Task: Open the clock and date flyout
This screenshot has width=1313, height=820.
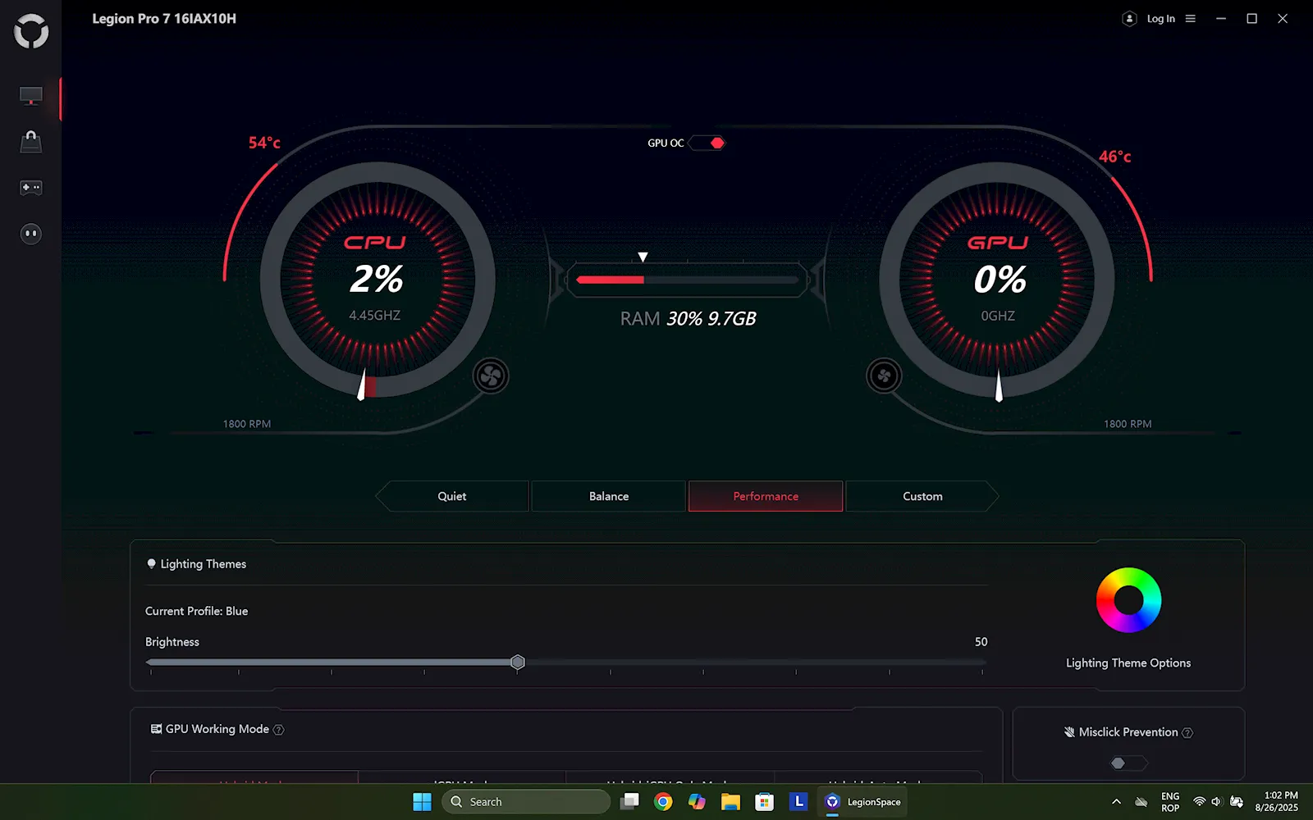Action: point(1277,802)
